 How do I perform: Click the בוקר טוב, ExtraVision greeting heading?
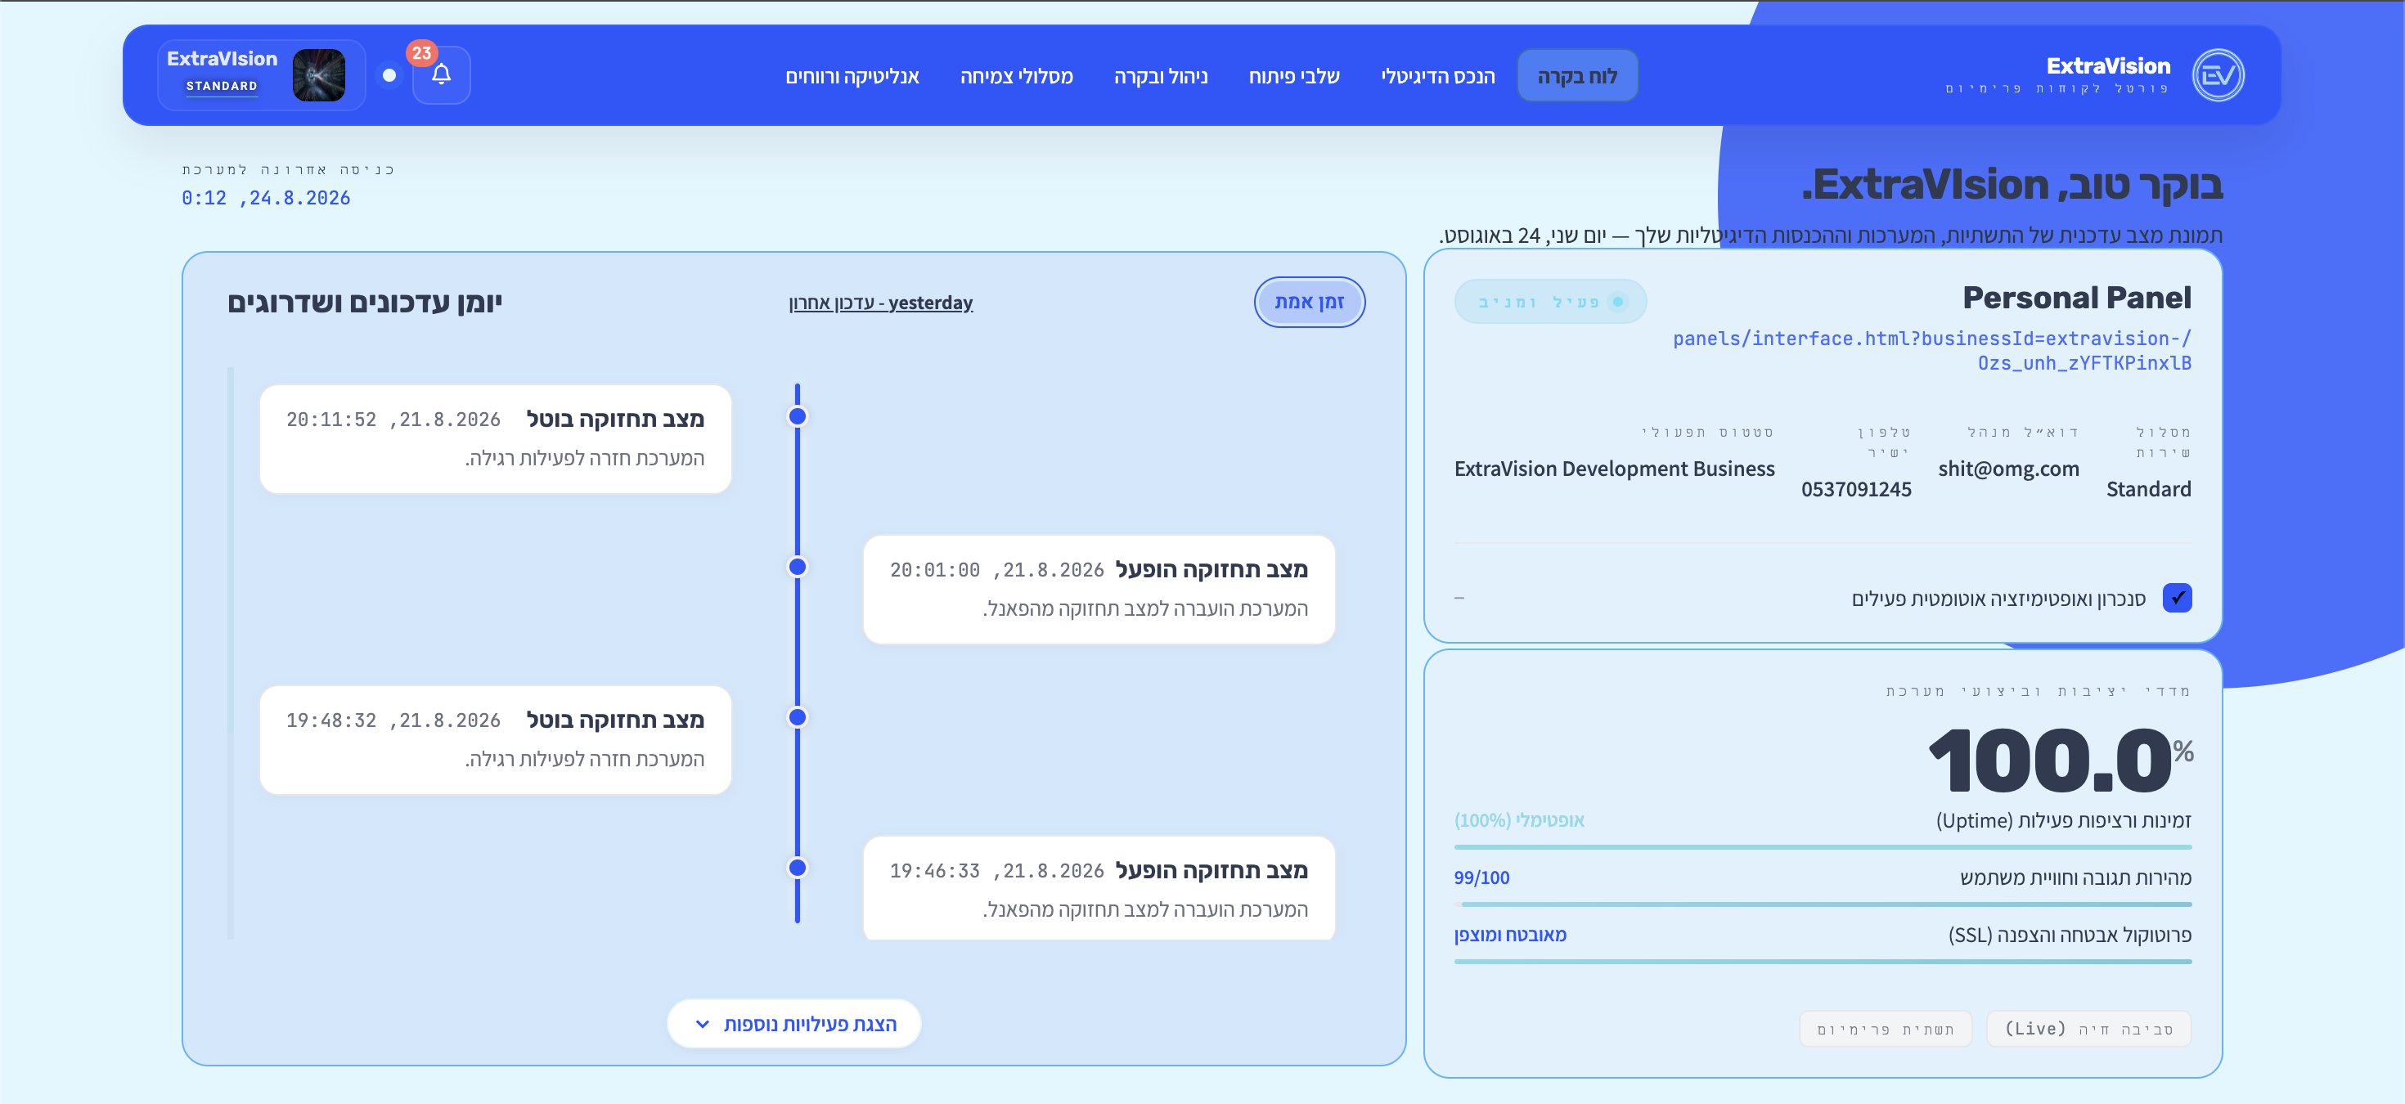pos(2012,185)
